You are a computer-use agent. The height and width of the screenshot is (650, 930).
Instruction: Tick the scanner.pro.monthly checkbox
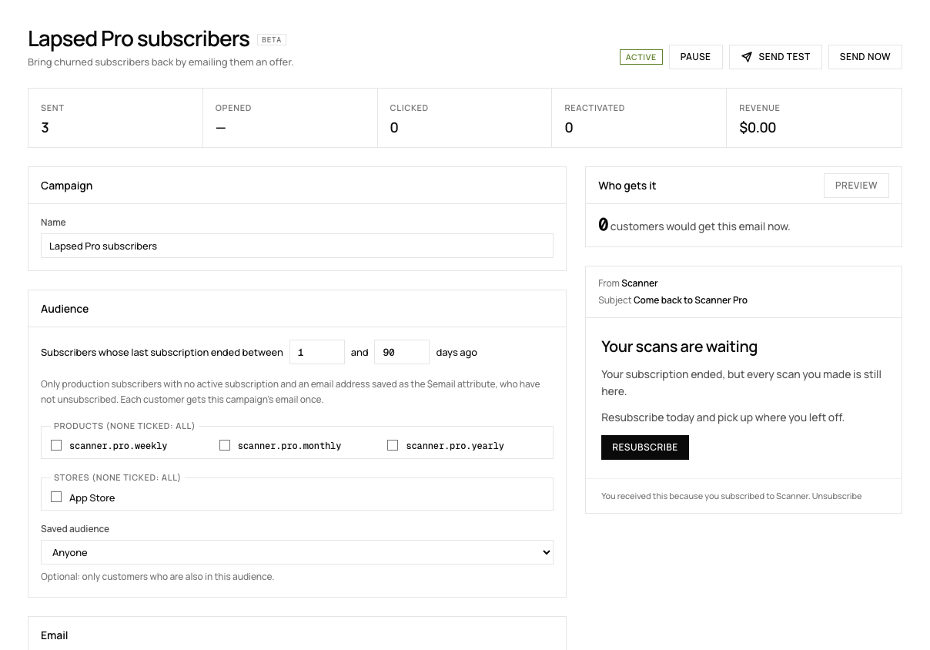pyautogui.click(x=225, y=445)
